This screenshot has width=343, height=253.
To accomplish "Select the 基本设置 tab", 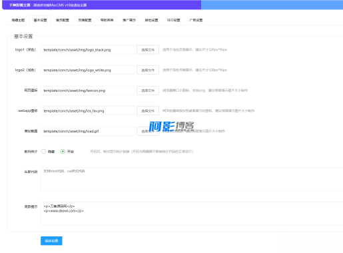I will 40,20.
